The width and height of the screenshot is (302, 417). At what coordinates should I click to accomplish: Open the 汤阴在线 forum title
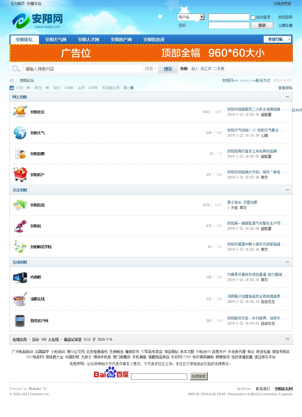[x=37, y=299]
